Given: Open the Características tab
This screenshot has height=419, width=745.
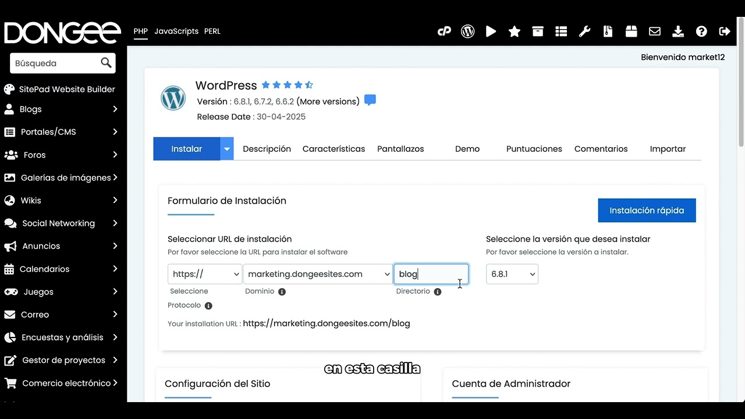Looking at the screenshot, I should coord(334,149).
